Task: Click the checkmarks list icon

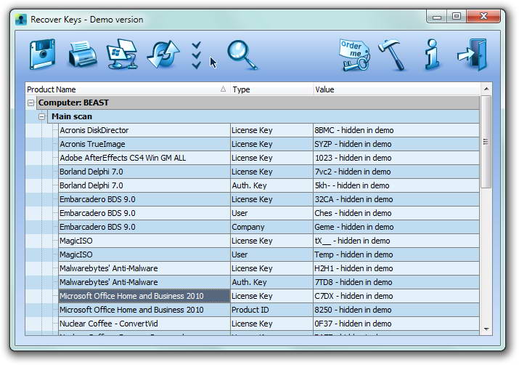Action: click(196, 55)
